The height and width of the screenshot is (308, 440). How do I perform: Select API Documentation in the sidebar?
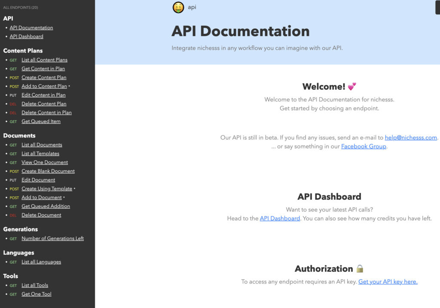(31, 27)
